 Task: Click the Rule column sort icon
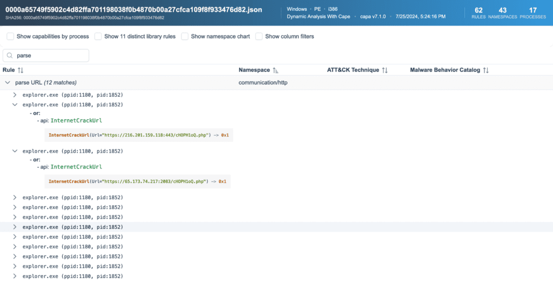click(21, 70)
